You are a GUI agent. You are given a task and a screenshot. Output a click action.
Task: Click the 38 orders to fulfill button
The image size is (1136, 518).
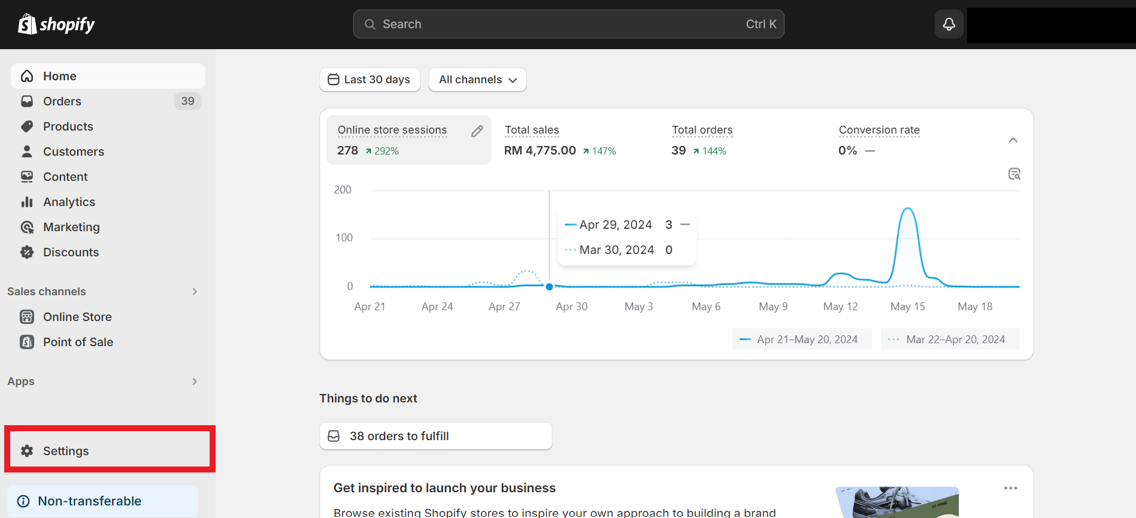435,436
